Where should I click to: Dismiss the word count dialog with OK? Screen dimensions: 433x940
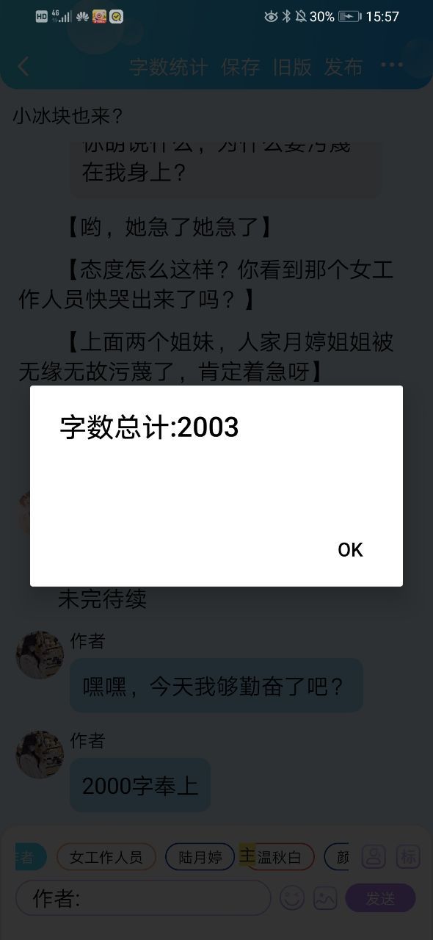point(350,549)
